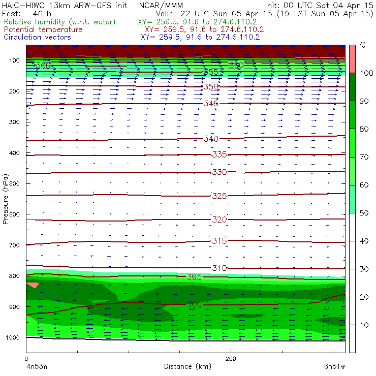Click the '350' potential temperature contour label
Screen dimensions: 376x376
211,86
